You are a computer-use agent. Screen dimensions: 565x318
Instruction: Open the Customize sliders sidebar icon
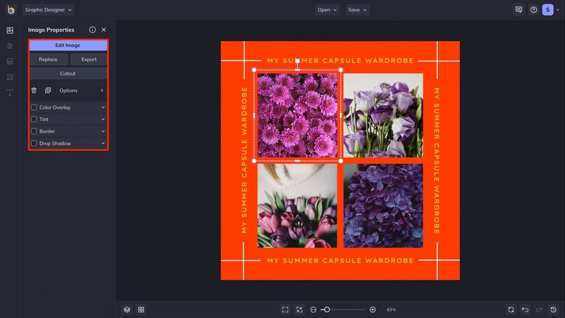click(x=10, y=46)
